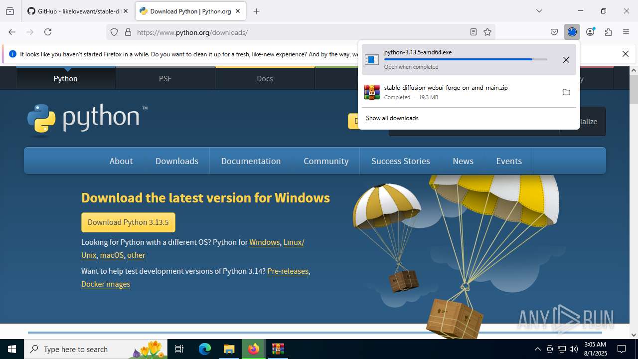The width and height of the screenshot is (638, 359).
Task: Close the Download Python tab
Action: pos(238,11)
